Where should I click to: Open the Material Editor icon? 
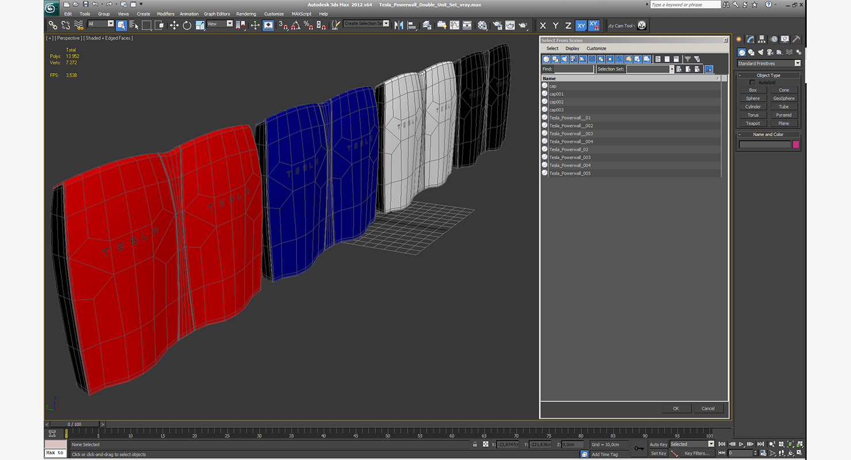[482, 25]
